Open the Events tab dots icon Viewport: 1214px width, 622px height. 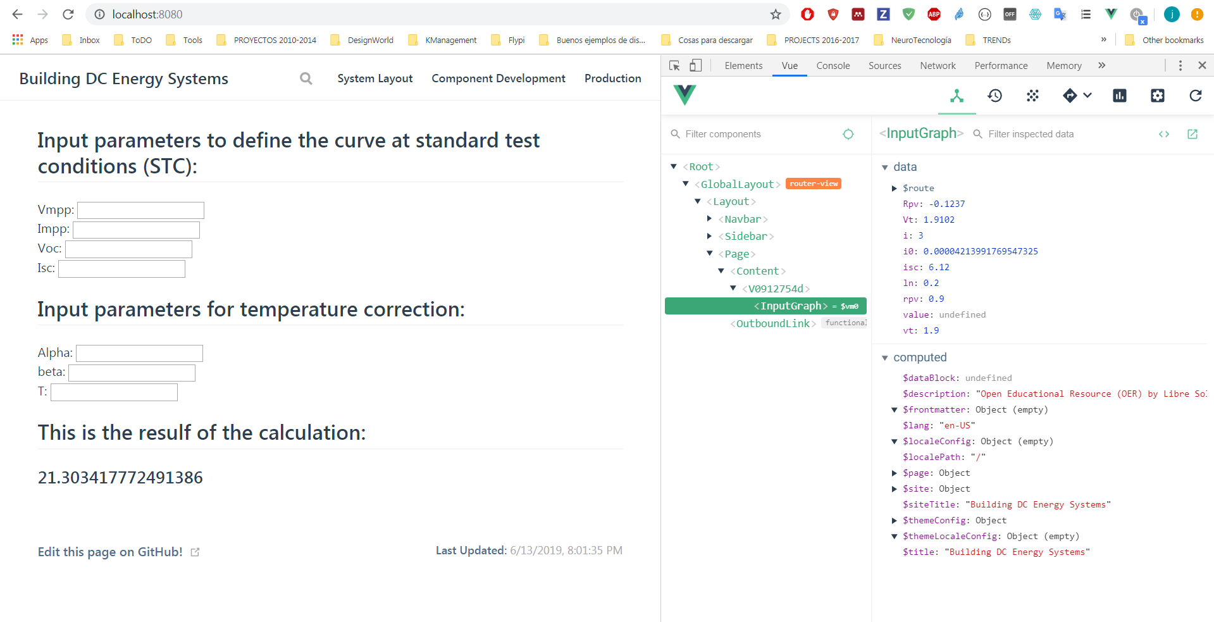coord(1032,96)
